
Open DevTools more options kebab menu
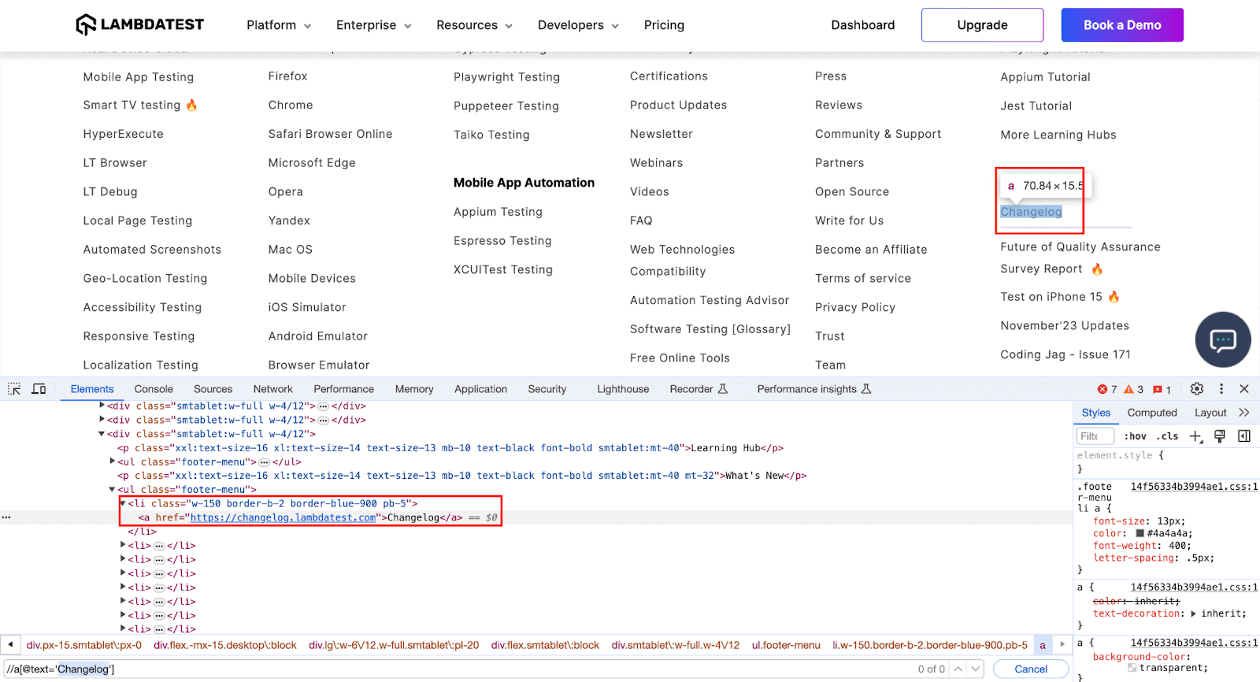(1221, 389)
